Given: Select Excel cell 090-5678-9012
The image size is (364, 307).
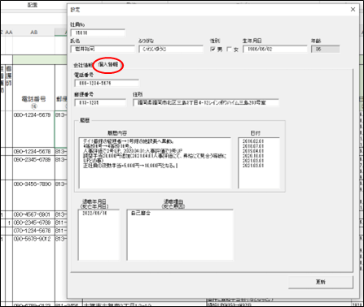Looking at the screenshot, I should coord(33,268).
